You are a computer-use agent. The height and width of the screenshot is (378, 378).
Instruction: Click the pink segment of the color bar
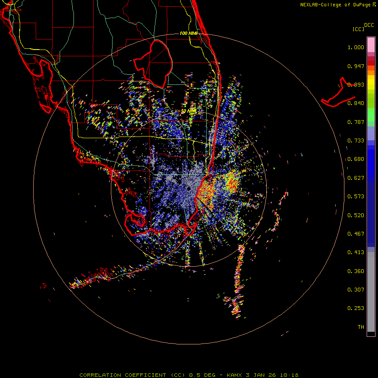click(371, 45)
